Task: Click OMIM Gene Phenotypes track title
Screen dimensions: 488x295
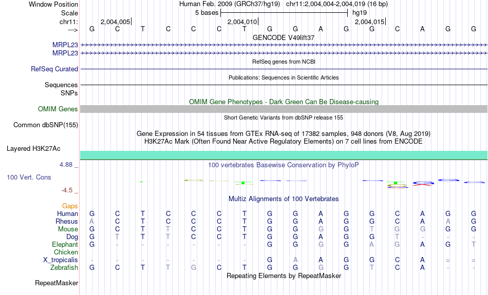Action: coord(284,102)
